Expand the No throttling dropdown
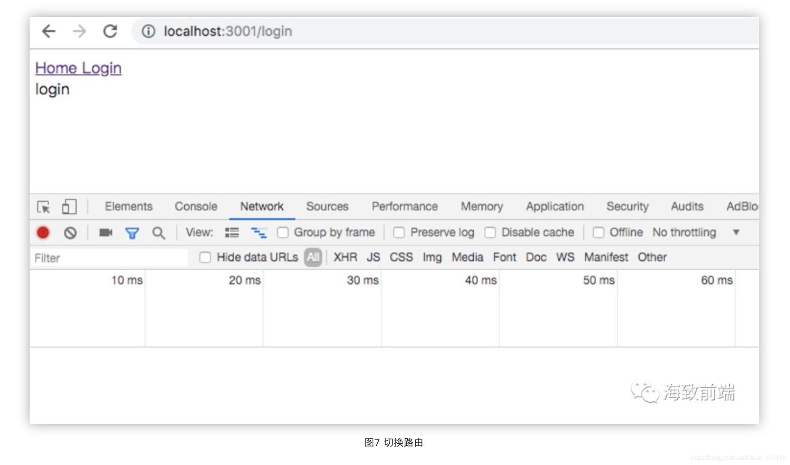790x465 pixels. pos(736,232)
